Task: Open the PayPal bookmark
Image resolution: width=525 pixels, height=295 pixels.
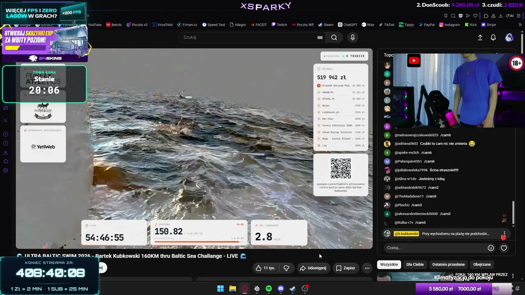Action: (426, 25)
